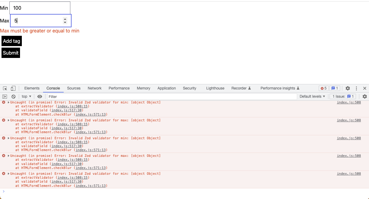Open the three-dot customize DevTools menu
Image resolution: width=369 pixels, height=199 pixels.
click(356, 88)
